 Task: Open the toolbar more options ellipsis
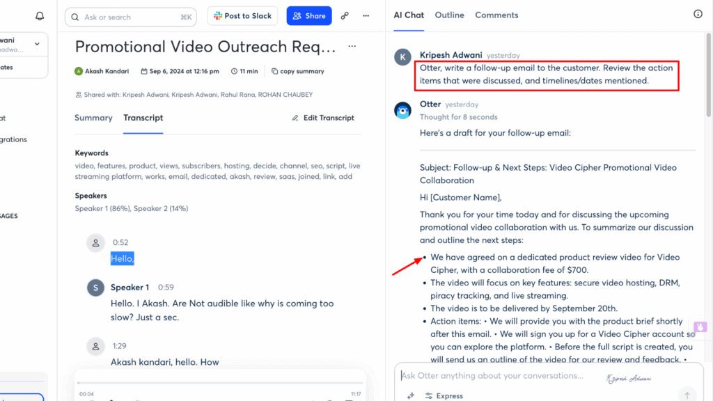tap(366, 16)
